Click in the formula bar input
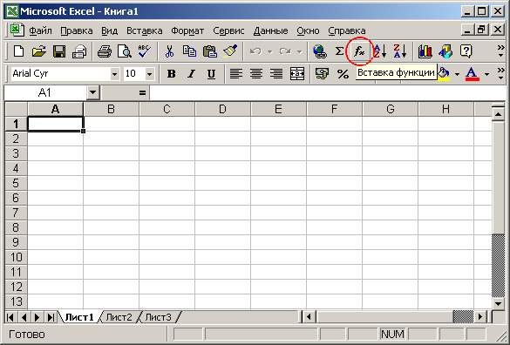This screenshot has height=345, width=510. click(x=328, y=93)
